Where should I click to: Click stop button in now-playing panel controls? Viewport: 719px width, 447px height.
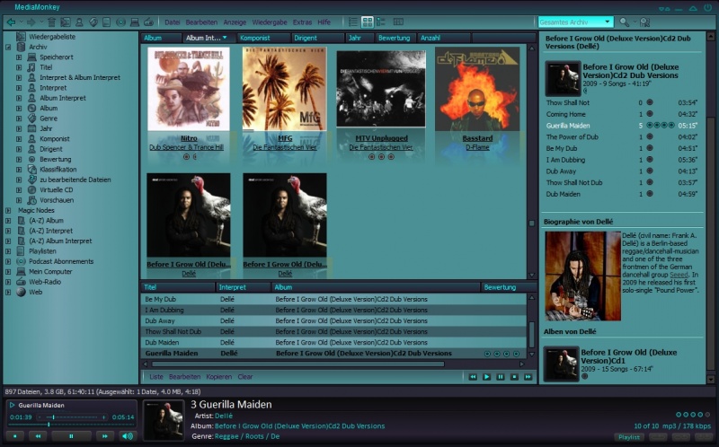[514, 376]
